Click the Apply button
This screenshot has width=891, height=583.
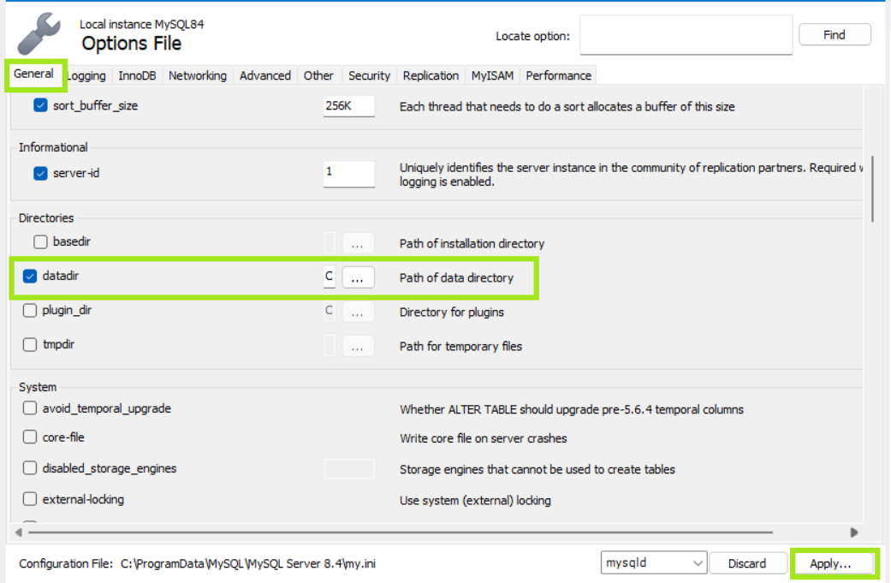(830, 563)
